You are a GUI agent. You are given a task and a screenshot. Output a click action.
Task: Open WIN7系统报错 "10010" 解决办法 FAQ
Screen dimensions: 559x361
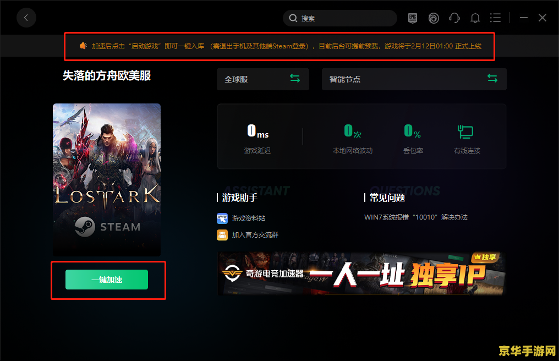coord(416,217)
